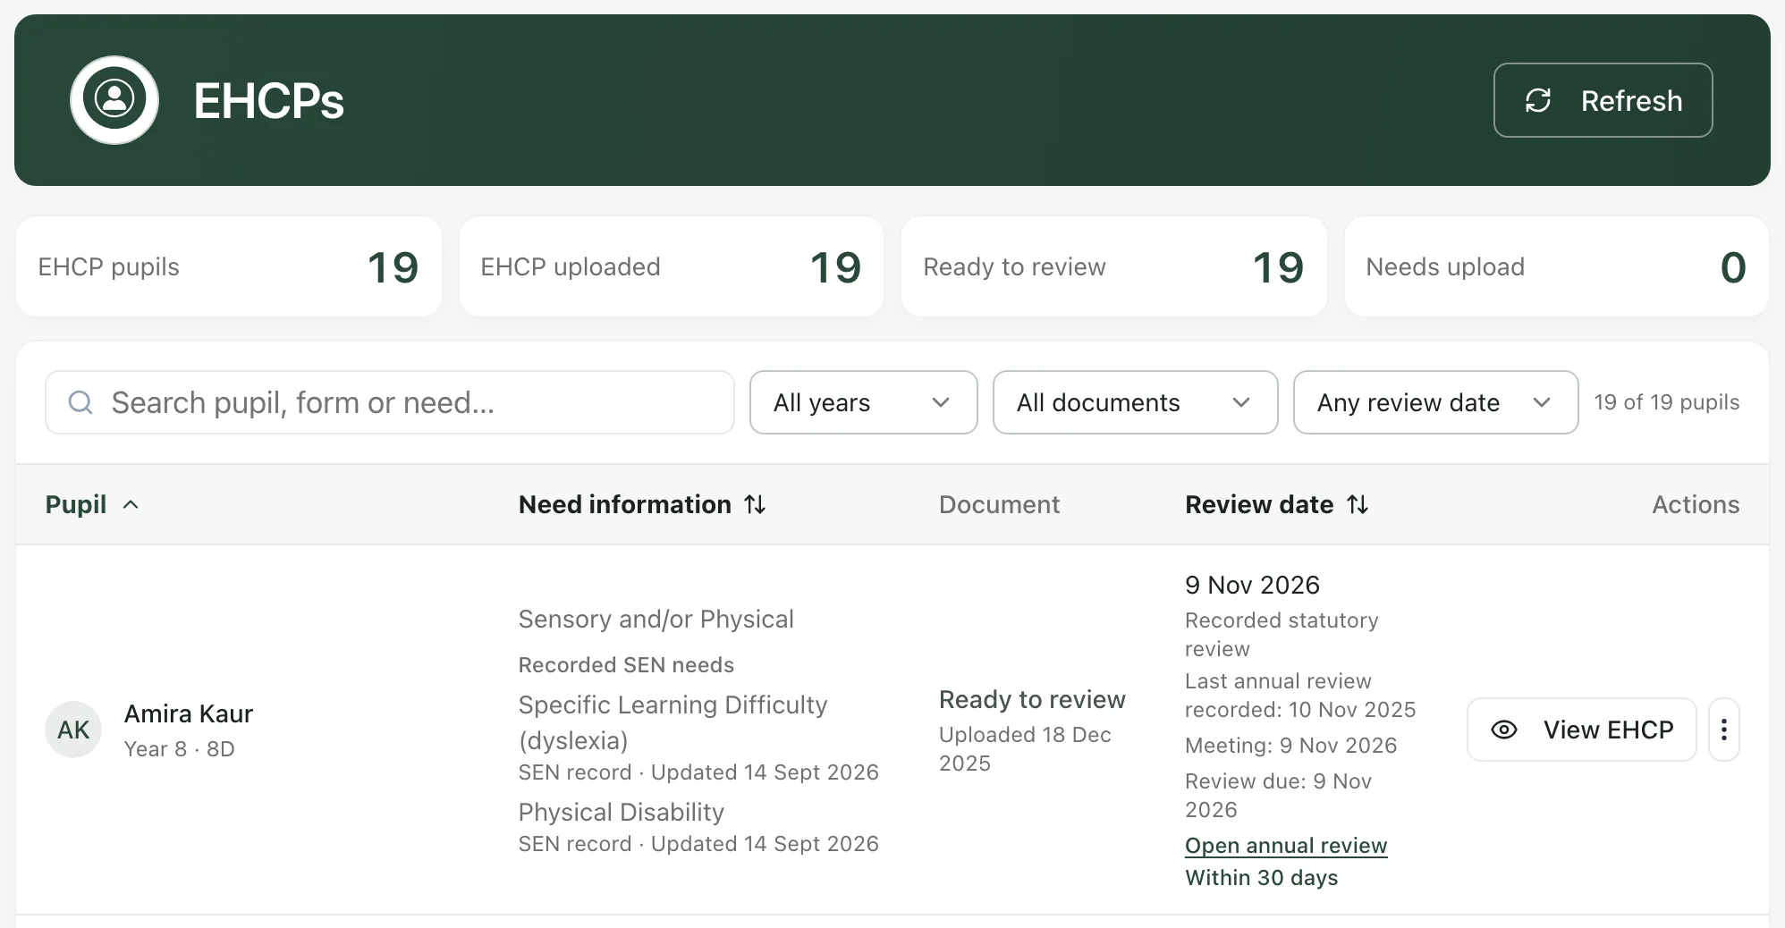1785x928 pixels.
Task: Click Sensory and/or Physical need text
Action: 656,619
